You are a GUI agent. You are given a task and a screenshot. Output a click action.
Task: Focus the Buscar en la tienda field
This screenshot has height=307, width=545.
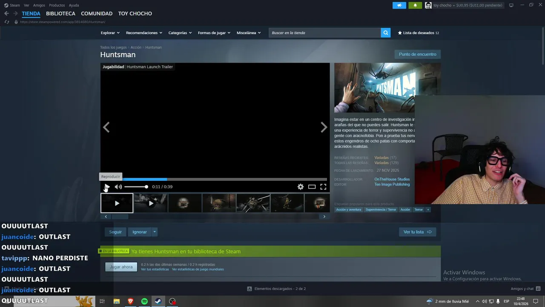click(x=324, y=33)
